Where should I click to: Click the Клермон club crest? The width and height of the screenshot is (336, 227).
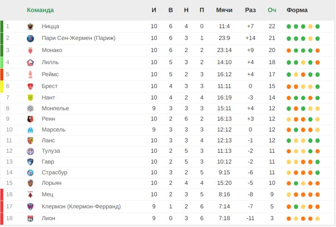(30, 207)
